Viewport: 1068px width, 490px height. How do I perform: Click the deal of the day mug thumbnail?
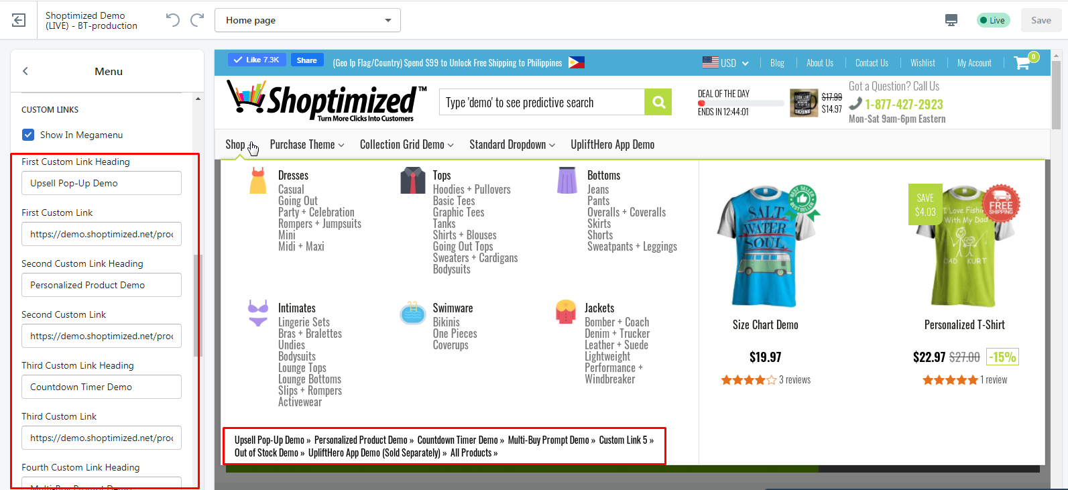[804, 103]
